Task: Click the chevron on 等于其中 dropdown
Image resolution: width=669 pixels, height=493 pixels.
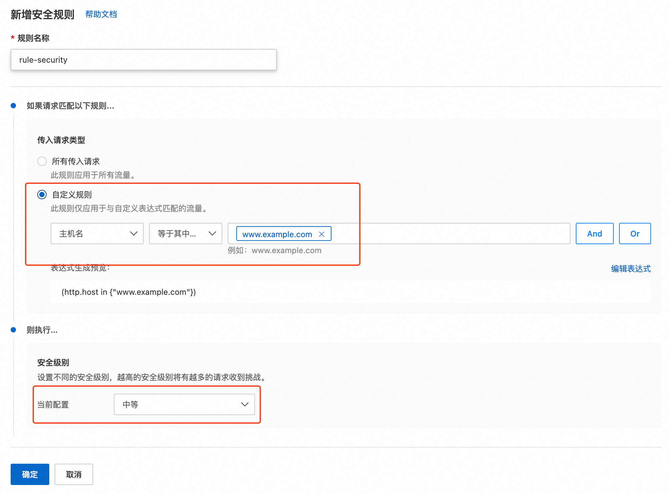Action: [212, 234]
